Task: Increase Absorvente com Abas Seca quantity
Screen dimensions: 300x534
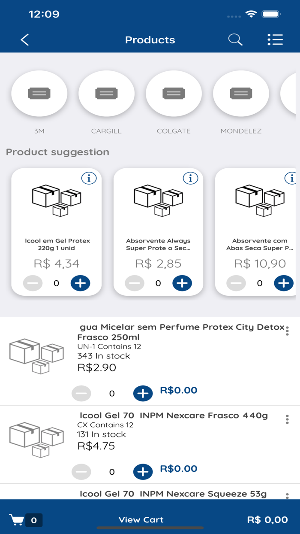Action: (x=284, y=283)
